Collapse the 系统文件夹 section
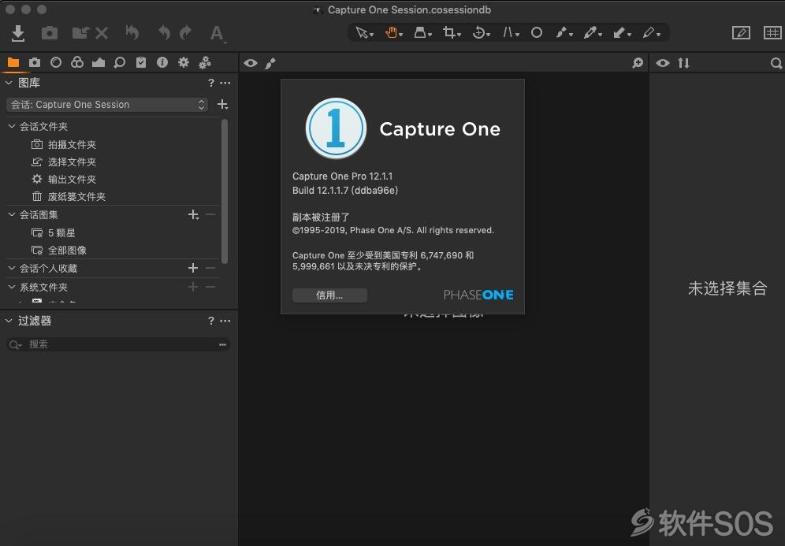The image size is (785, 546). [12, 287]
